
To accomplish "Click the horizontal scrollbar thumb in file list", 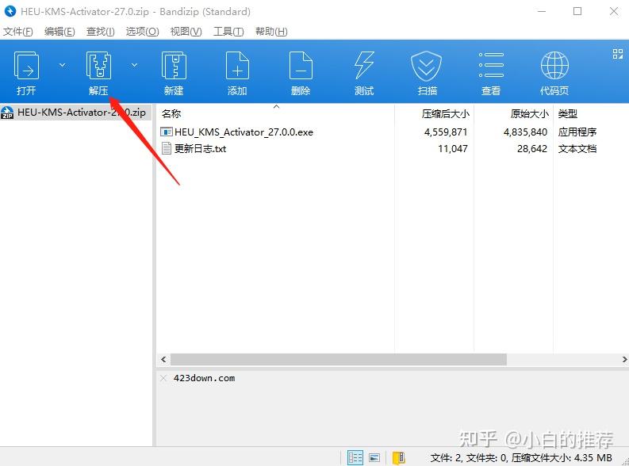I will (339, 360).
